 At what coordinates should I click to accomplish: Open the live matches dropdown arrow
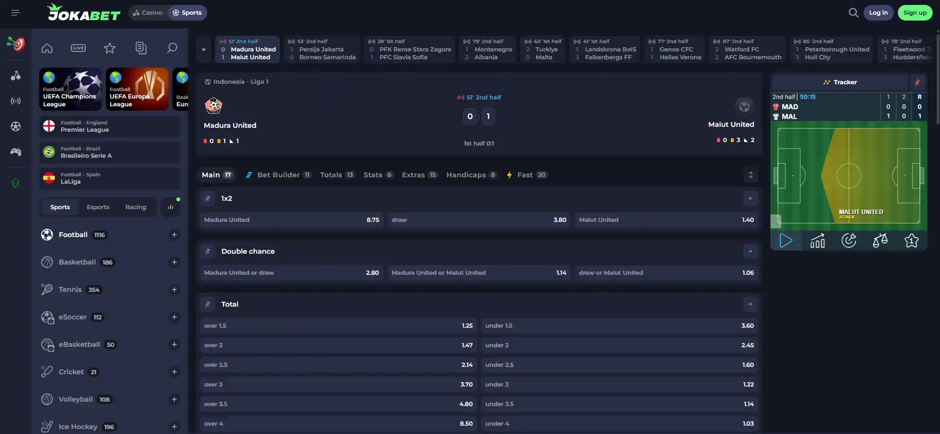point(204,49)
